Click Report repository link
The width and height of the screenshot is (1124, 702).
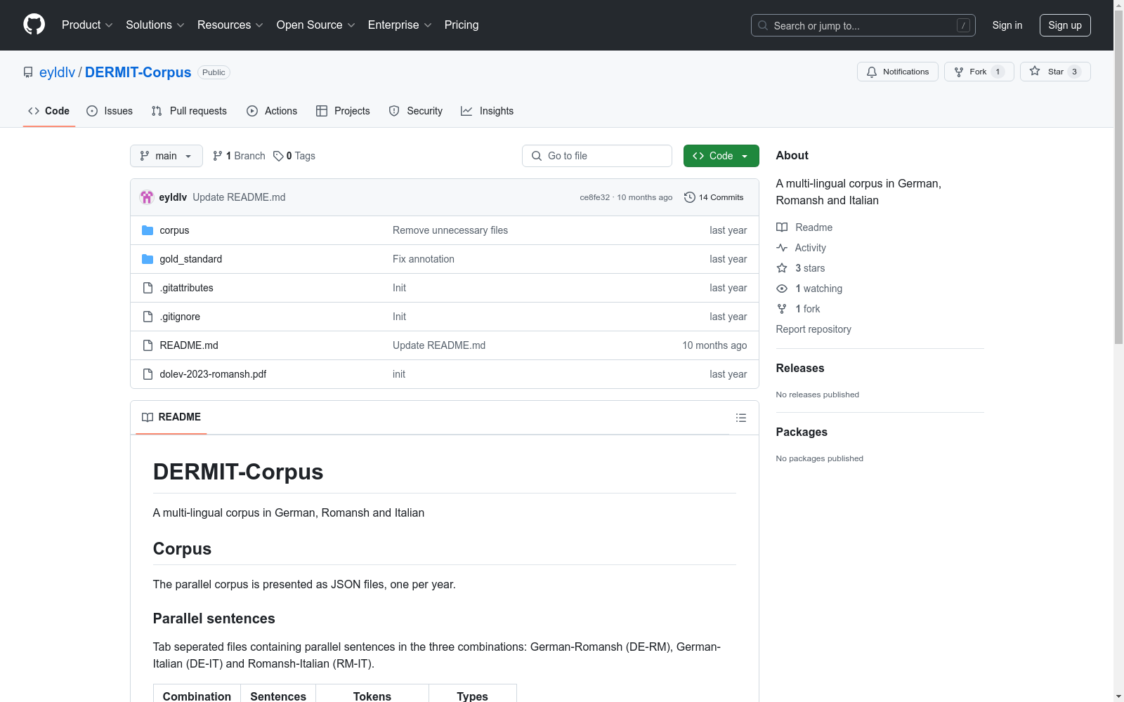[813, 329]
